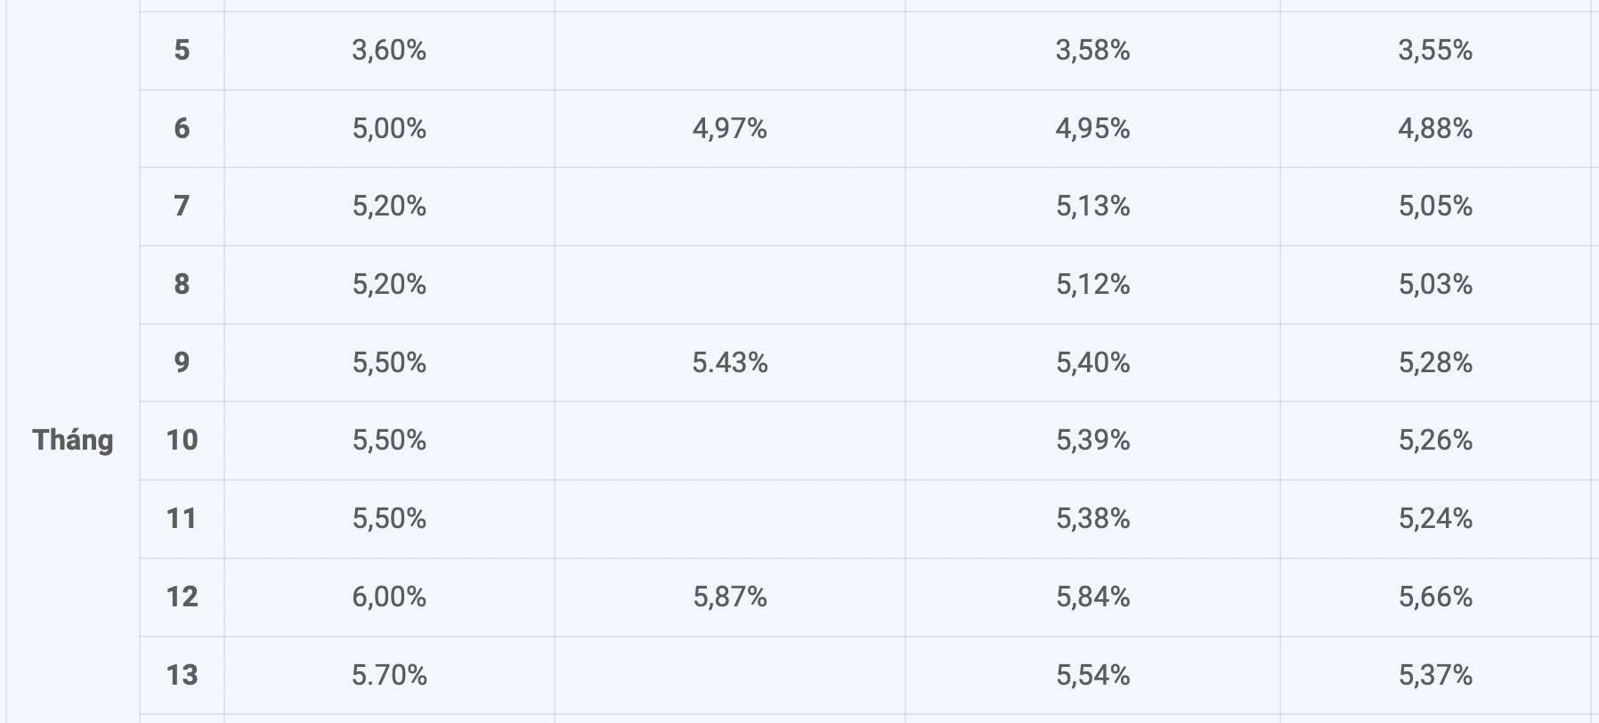Click the 5.43% cell in month 9
The image size is (1599, 723).
click(x=730, y=362)
